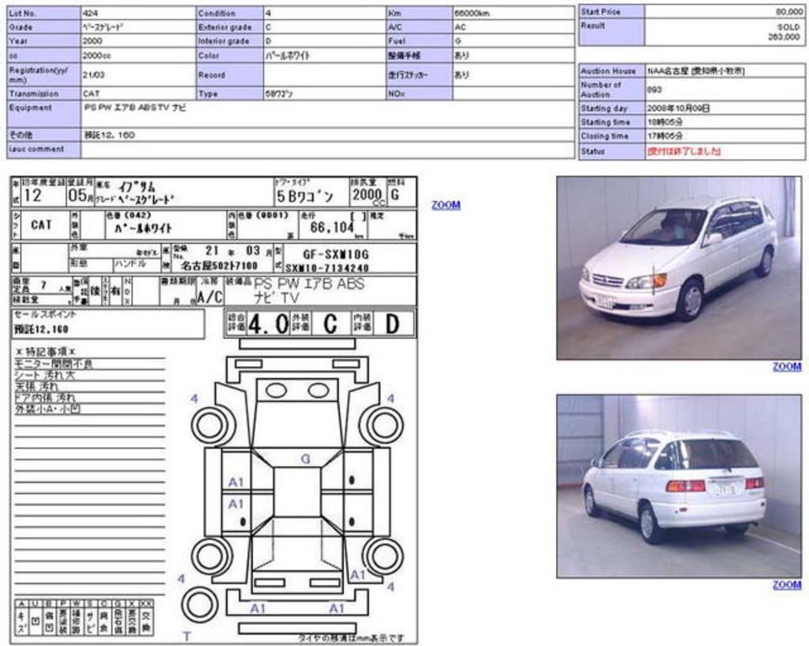This screenshot has width=809, height=646.
Task: Select the Km value 66000km
Action: pyautogui.click(x=472, y=13)
